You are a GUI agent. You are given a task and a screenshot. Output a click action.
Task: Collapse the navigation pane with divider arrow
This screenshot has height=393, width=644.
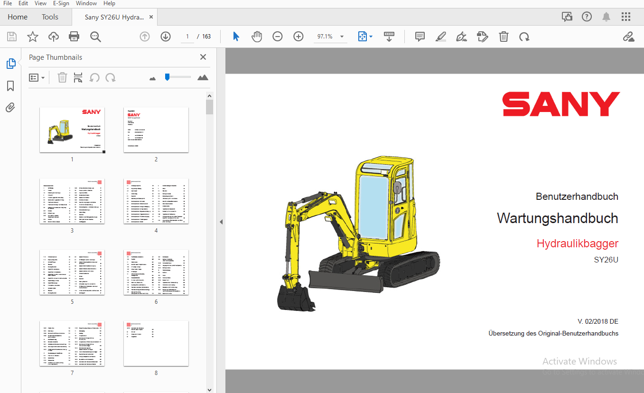220,222
